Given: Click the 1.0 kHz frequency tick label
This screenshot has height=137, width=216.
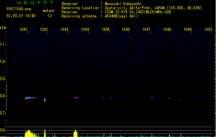Looking at the screenshot, I should pos(3,62).
